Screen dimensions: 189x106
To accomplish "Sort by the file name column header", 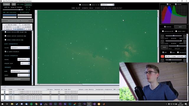I will (32, 90).
